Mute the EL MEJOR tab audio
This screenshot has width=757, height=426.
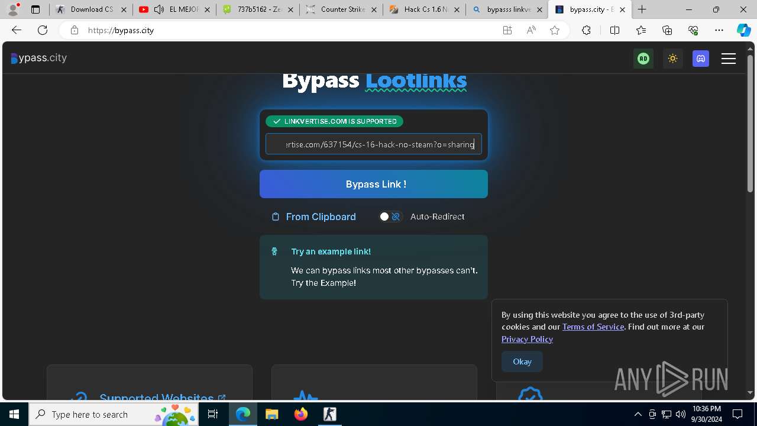coord(159,9)
